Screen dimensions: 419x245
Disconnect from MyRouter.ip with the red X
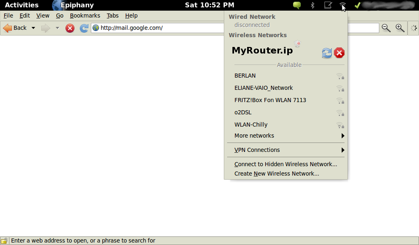click(x=339, y=53)
